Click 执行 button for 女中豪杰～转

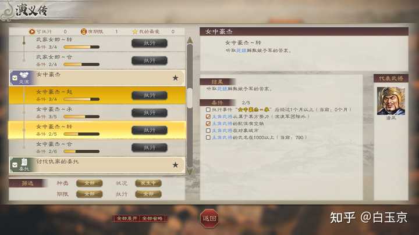pyautogui.click(x=150, y=131)
